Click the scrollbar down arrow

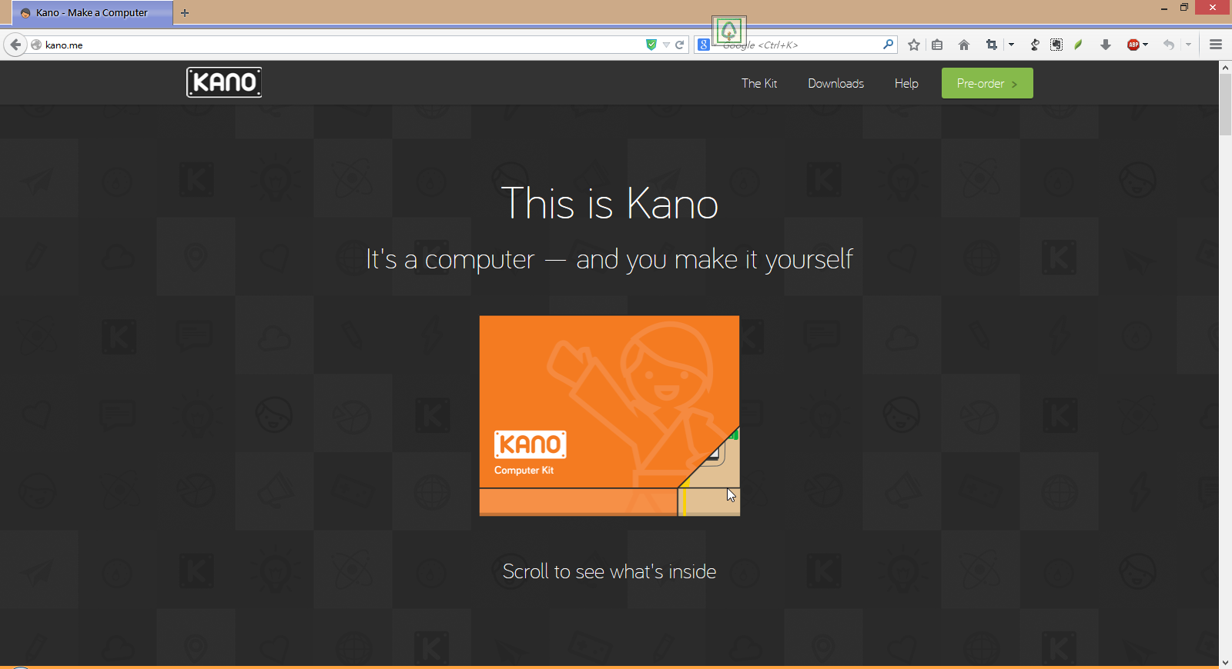[x=1225, y=662]
